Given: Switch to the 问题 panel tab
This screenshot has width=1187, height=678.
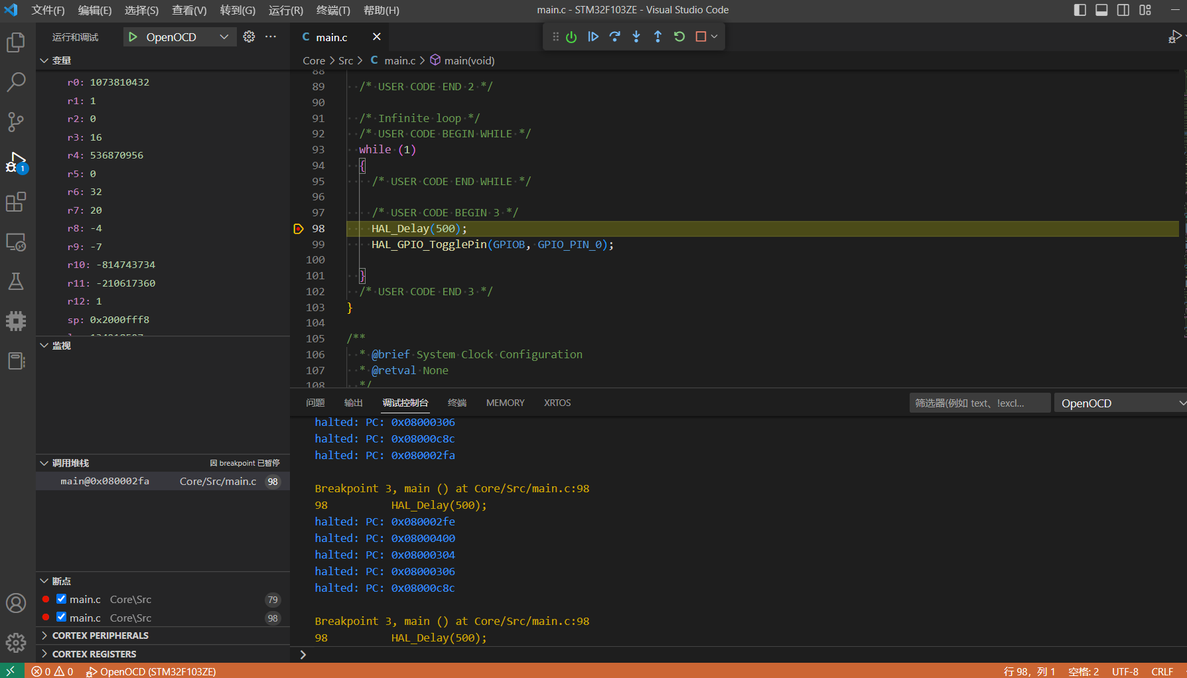Looking at the screenshot, I should [315, 403].
